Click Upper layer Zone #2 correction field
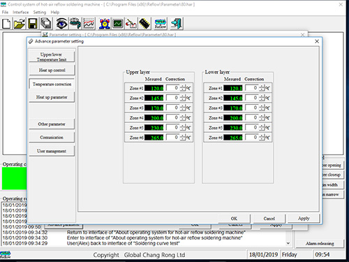This screenshot has width=349, height=262. [173, 98]
